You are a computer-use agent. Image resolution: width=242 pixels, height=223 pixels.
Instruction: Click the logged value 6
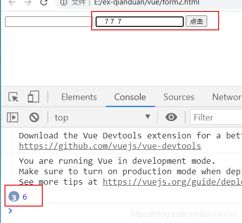(x=25, y=197)
